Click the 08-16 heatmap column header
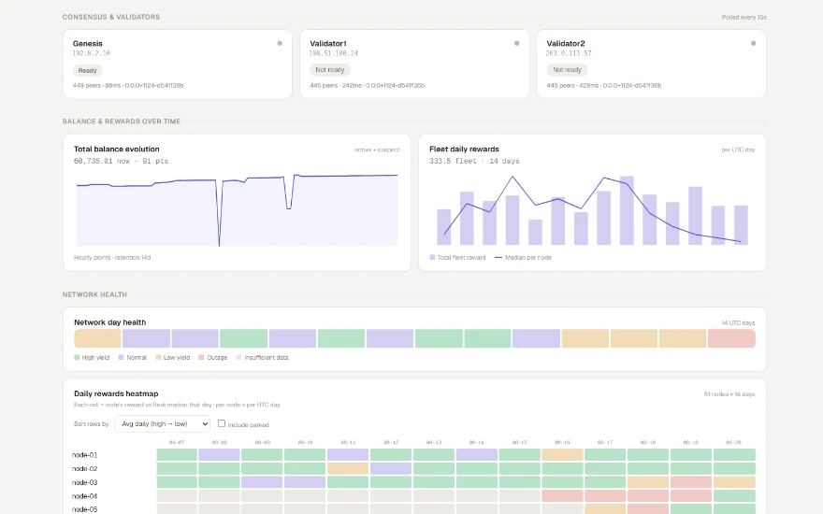The image size is (823, 514). click(562, 442)
